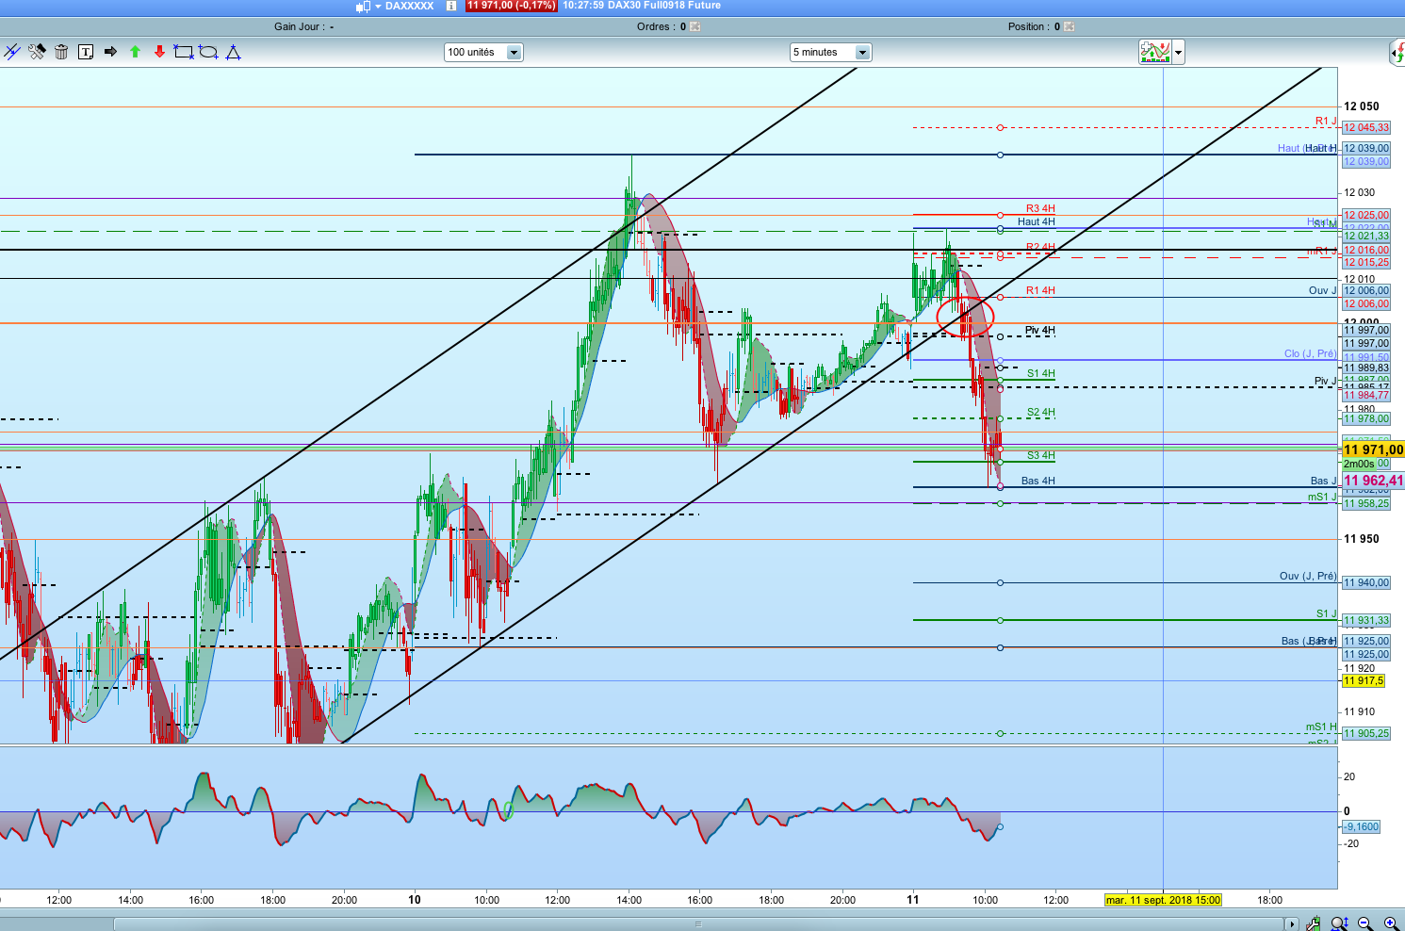Click the vertical zoom magnifier icon
Viewport: 1405px width, 931px height.
(1339, 923)
